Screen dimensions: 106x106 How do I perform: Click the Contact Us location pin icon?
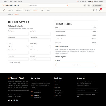pos(32,96)
